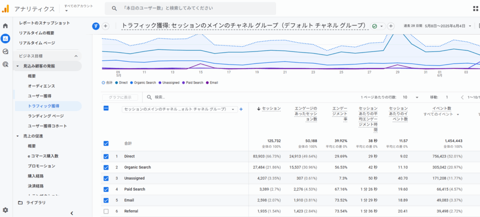This screenshot has height=217, width=480.
Task: Collapse the 売上の促進 group
Action: click(17, 136)
